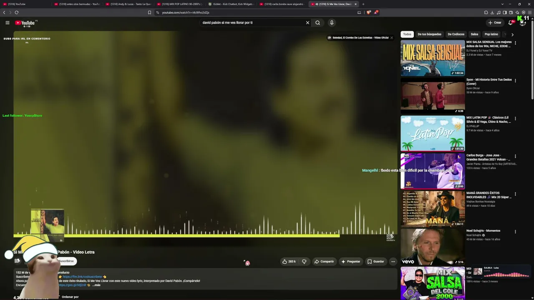Open the MIX SALSA DEL COLE 2000 thumbnail
Screen dimensions: 534x300
[x=433, y=283]
